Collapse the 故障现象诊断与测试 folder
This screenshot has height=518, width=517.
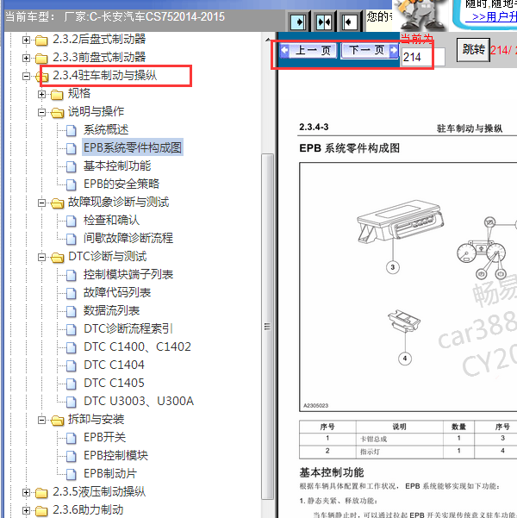41,203
